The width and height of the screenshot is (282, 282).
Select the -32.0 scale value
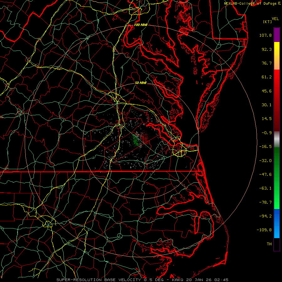pyautogui.click(x=265, y=161)
